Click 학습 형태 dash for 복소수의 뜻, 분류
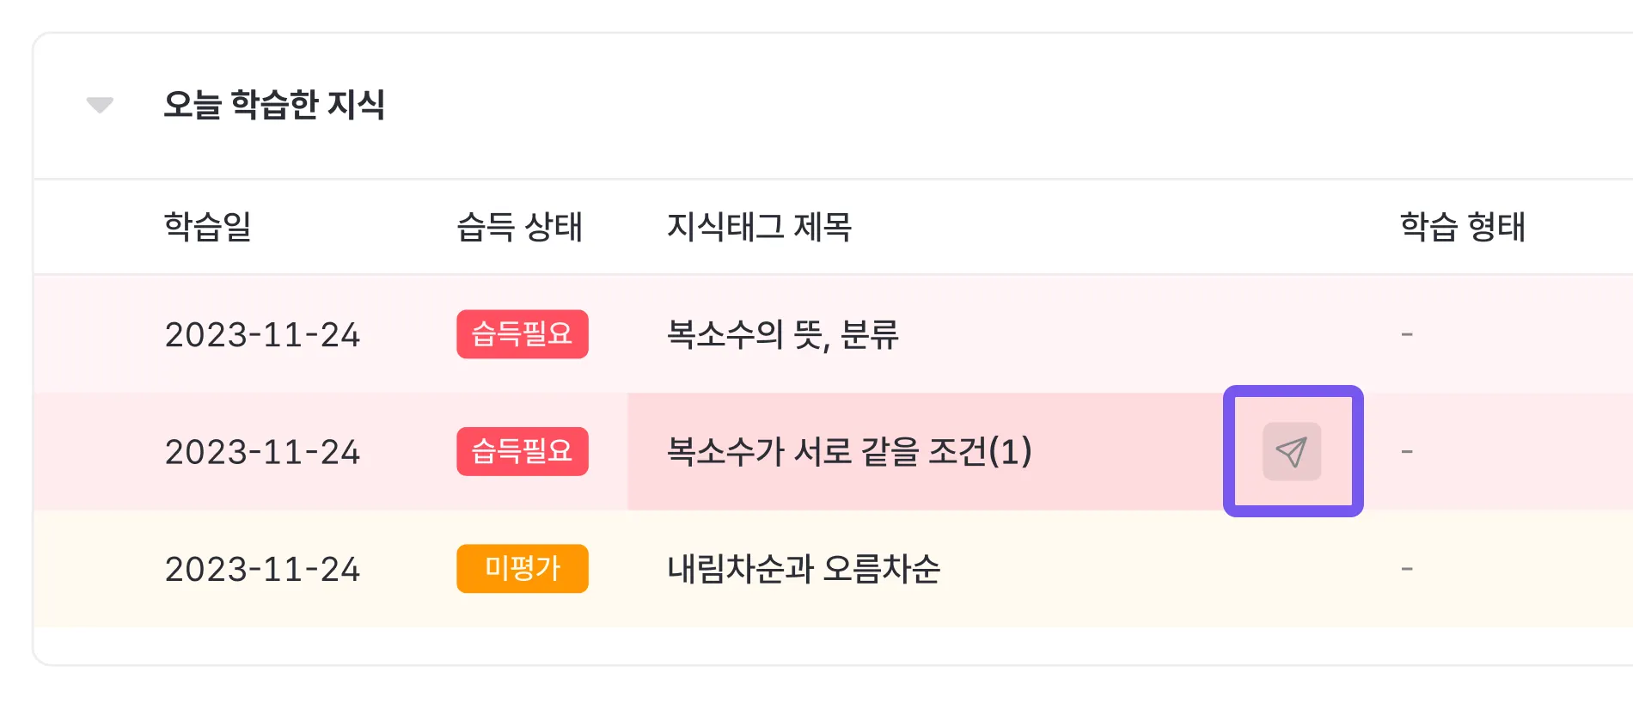Screen dimensions: 1633x727 (1407, 334)
